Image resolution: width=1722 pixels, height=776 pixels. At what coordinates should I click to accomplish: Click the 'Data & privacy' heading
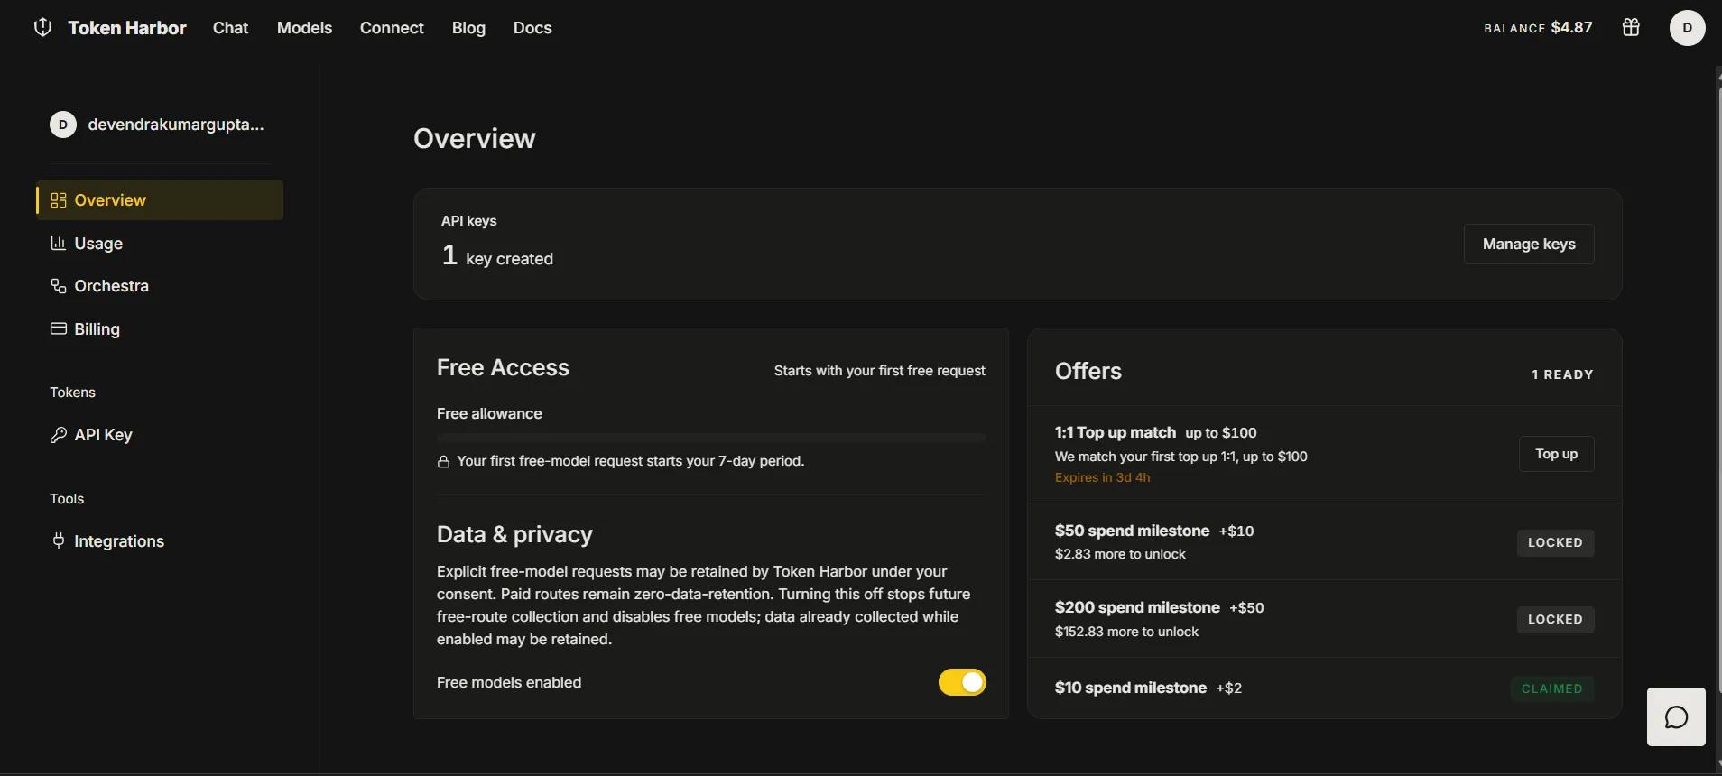tap(514, 534)
